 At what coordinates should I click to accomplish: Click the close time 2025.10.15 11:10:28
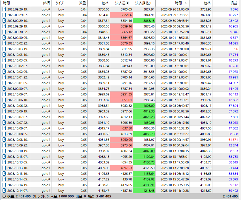[175, 191]
